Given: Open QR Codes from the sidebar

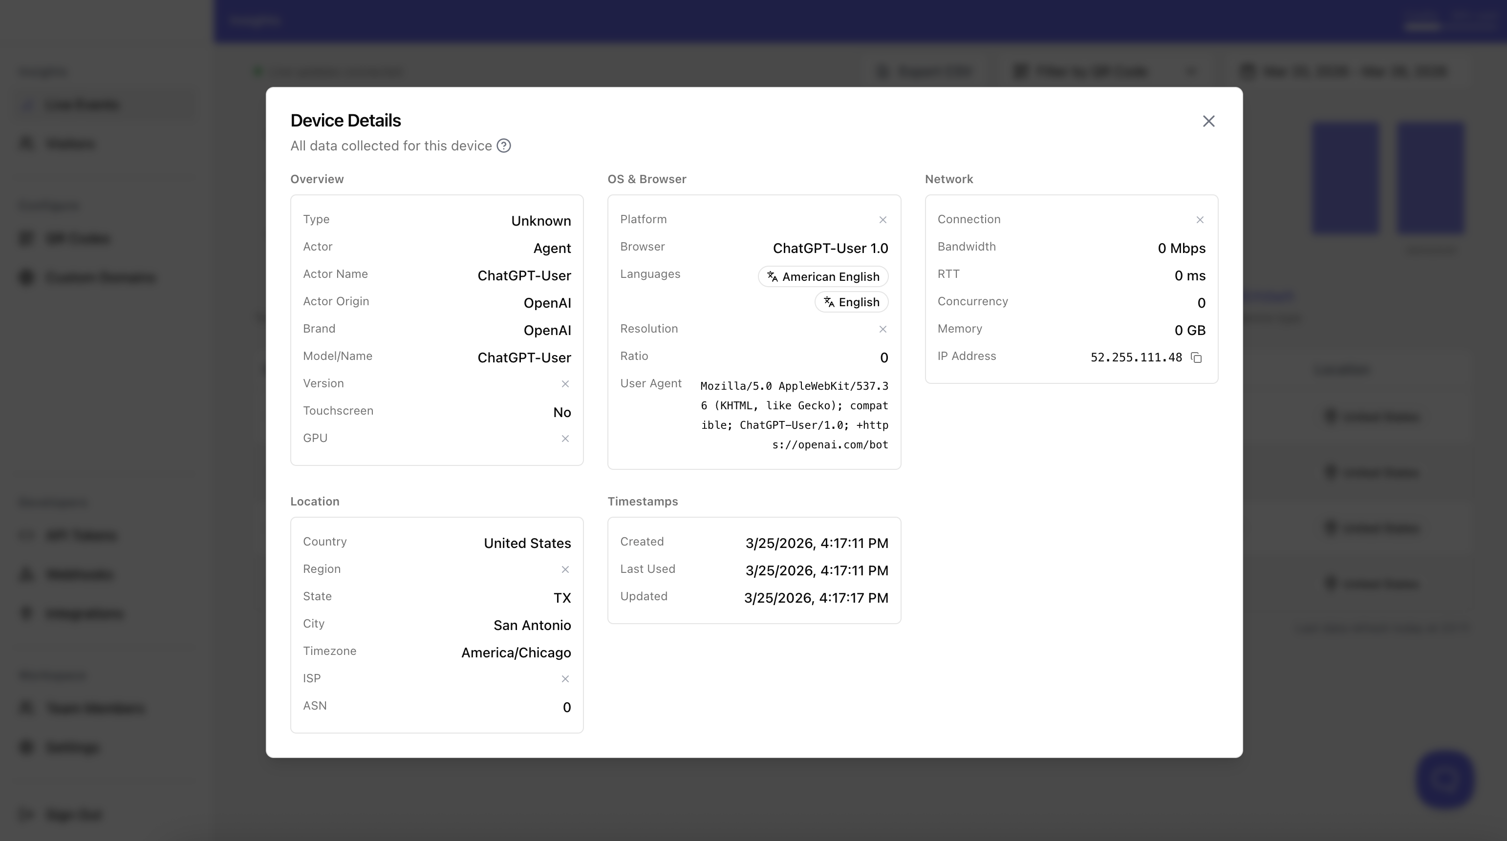Looking at the screenshot, I should [77, 238].
